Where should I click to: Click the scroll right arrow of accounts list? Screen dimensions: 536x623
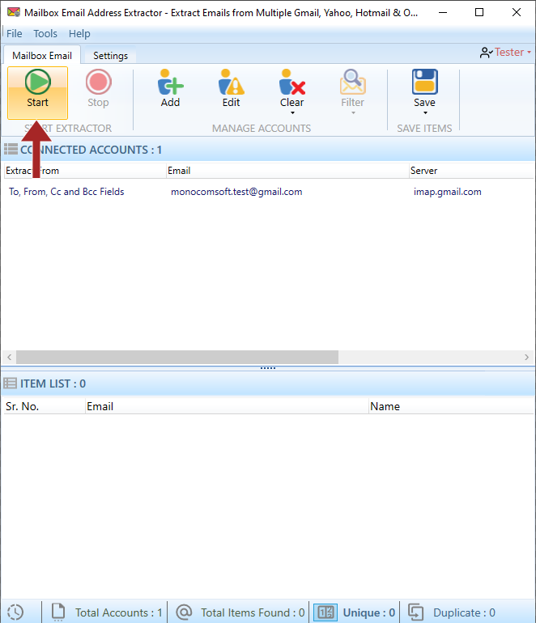coord(526,357)
